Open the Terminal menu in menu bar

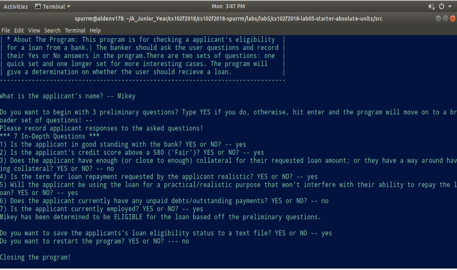coord(75,31)
